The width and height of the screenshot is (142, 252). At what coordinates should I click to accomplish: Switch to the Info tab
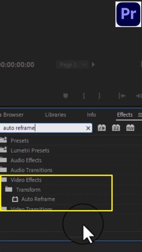coord(92,115)
